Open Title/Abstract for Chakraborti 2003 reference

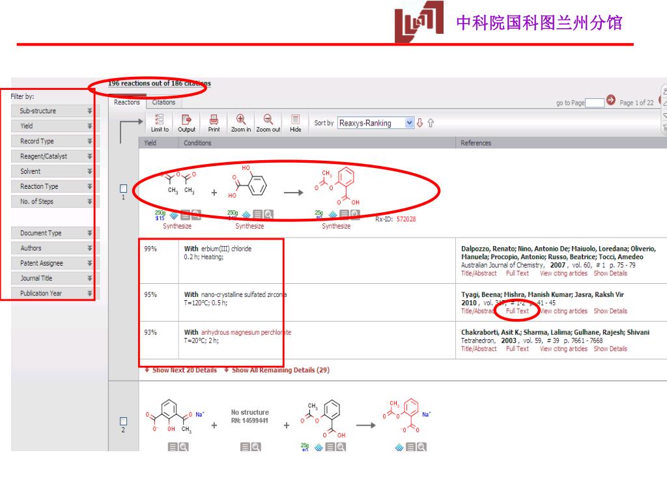(x=479, y=349)
